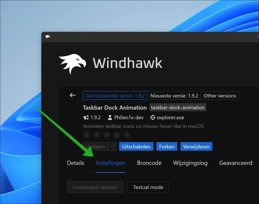The height and width of the screenshot is (204, 259).
Task: Click the rightmost star to give five stars
Action: (x=127, y=135)
